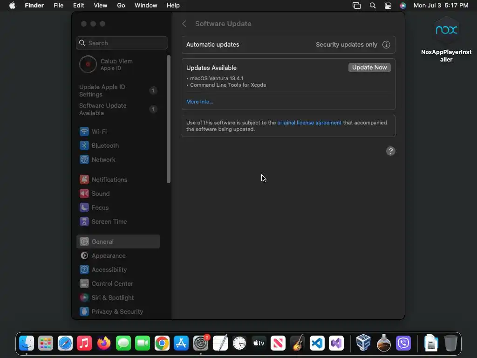Open the Go menu
The image size is (477, 358).
pyautogui.click(x=121, y=6)
